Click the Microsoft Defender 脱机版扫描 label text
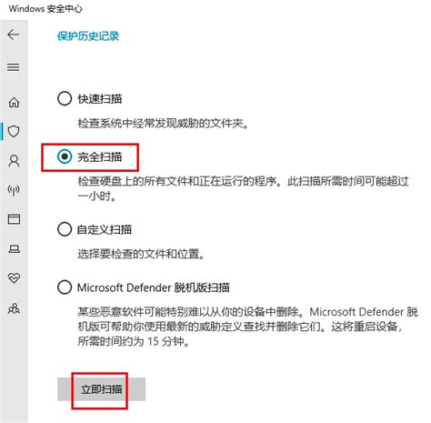Screen dimensions: 431x423 tap(154, 287)
